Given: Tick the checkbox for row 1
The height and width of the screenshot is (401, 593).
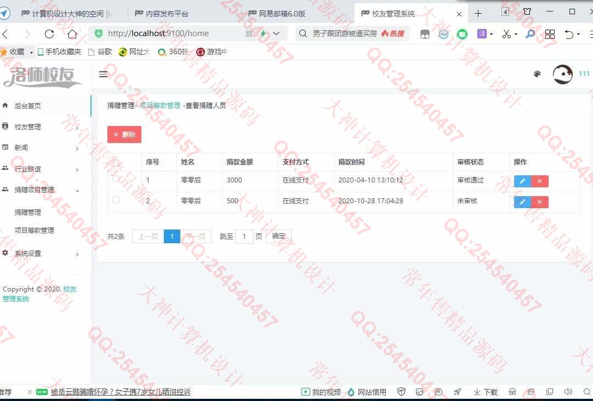Looking at the screenshot, I should click(x=116, y=179).
